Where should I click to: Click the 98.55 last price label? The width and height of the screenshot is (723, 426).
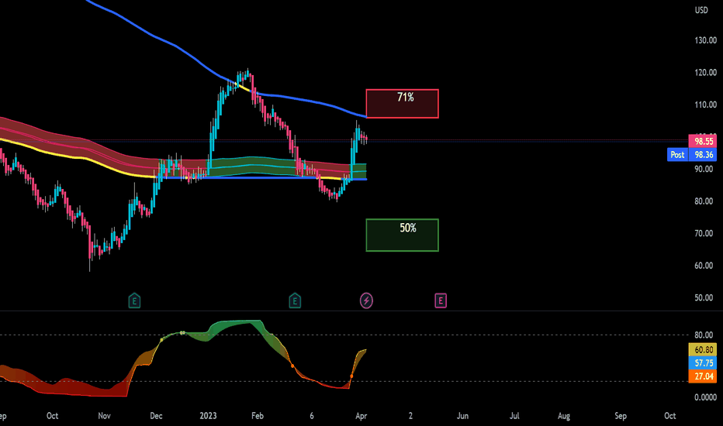point(704,142)
